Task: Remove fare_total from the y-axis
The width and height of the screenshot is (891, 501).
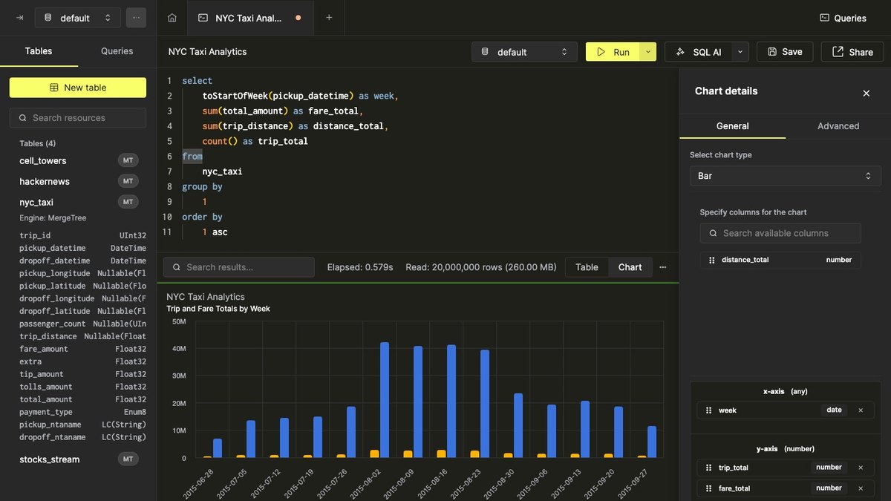Action: coord(861,488)
